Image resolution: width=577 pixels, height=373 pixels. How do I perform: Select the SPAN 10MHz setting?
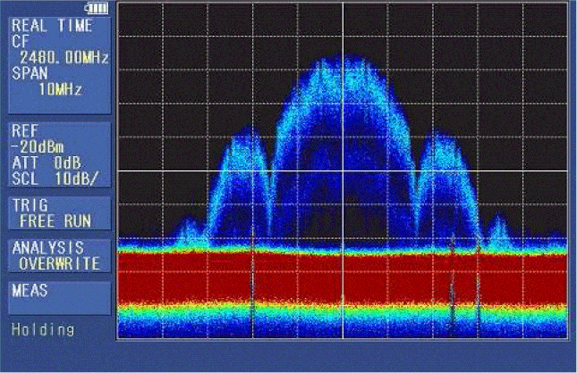click(46, 81)
